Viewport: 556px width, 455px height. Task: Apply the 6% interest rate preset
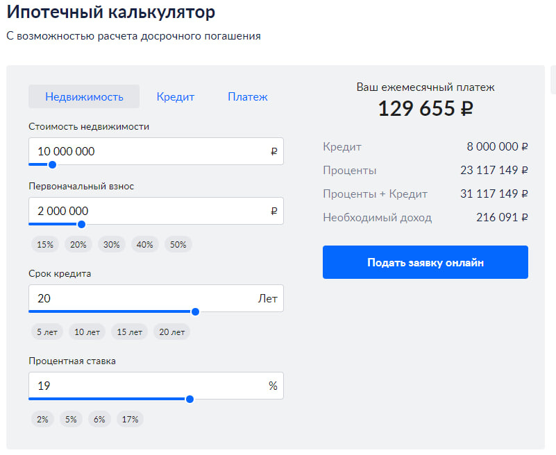pos(99,419)
